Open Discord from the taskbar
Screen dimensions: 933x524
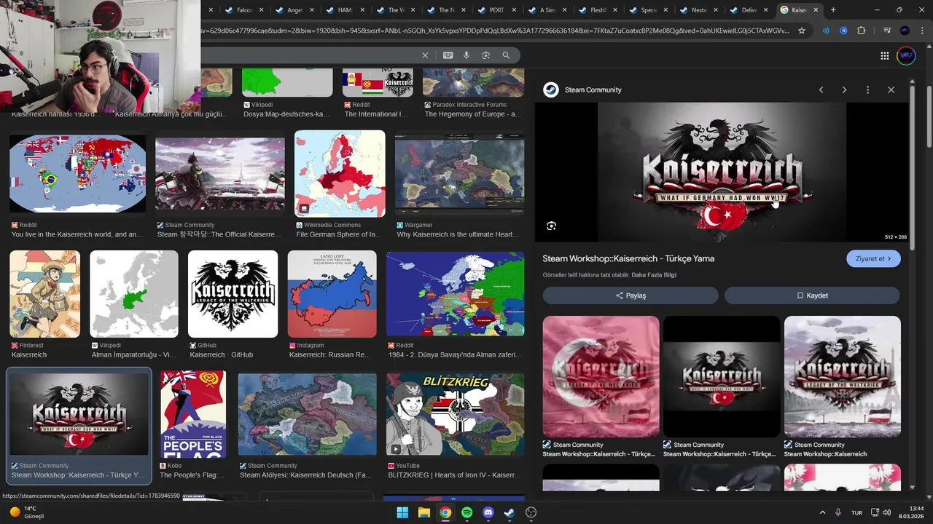pos(488,512)
